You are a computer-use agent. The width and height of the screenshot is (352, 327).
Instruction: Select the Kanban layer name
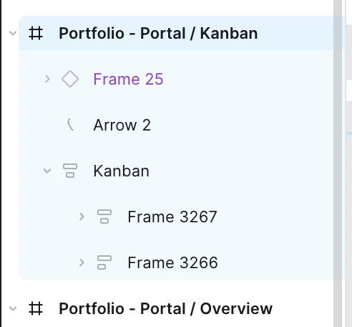[122, 171]
